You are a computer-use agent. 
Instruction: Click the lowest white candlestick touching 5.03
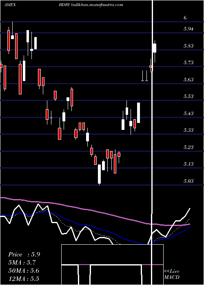[99, 174]
